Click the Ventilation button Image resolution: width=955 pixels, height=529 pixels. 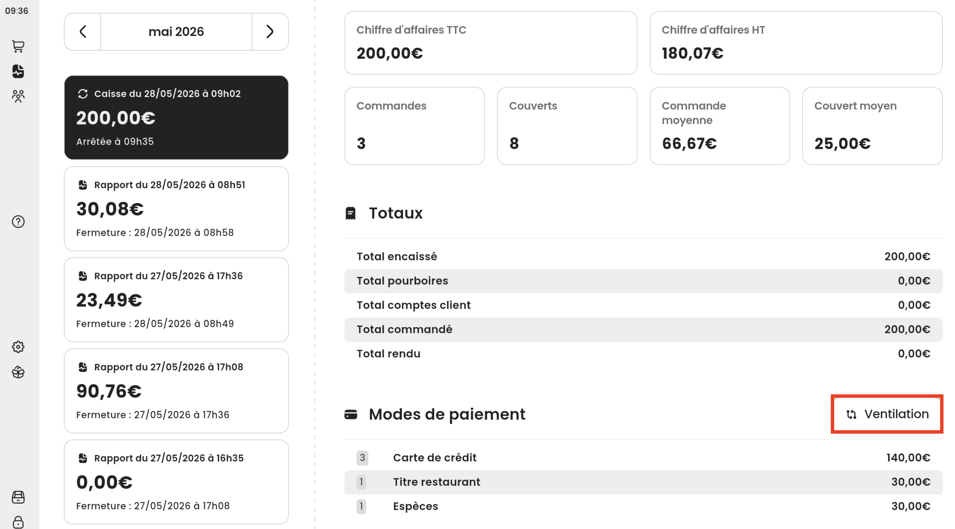click(887, 414)
